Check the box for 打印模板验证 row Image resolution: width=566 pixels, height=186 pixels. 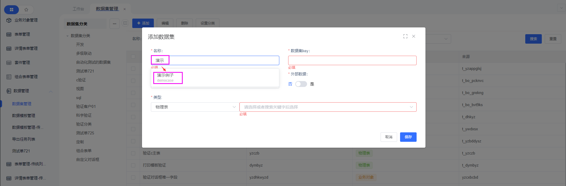point(133,165)
